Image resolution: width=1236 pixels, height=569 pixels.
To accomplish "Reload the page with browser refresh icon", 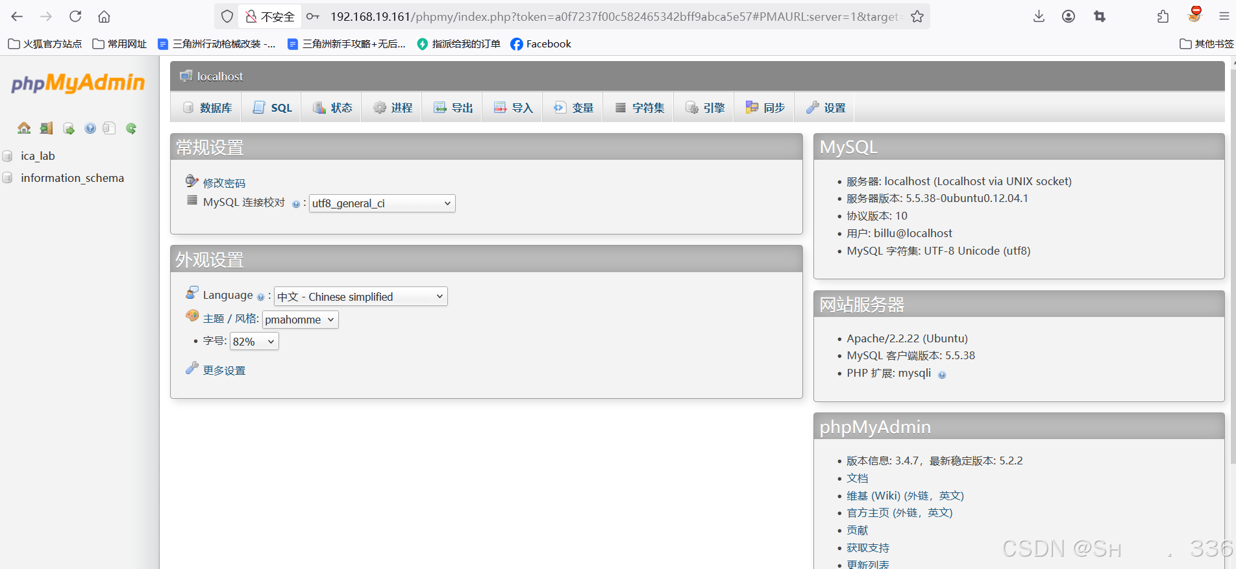I will (75, 16).
